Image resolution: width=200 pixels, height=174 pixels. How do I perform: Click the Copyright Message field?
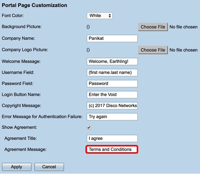pos(112,106)
